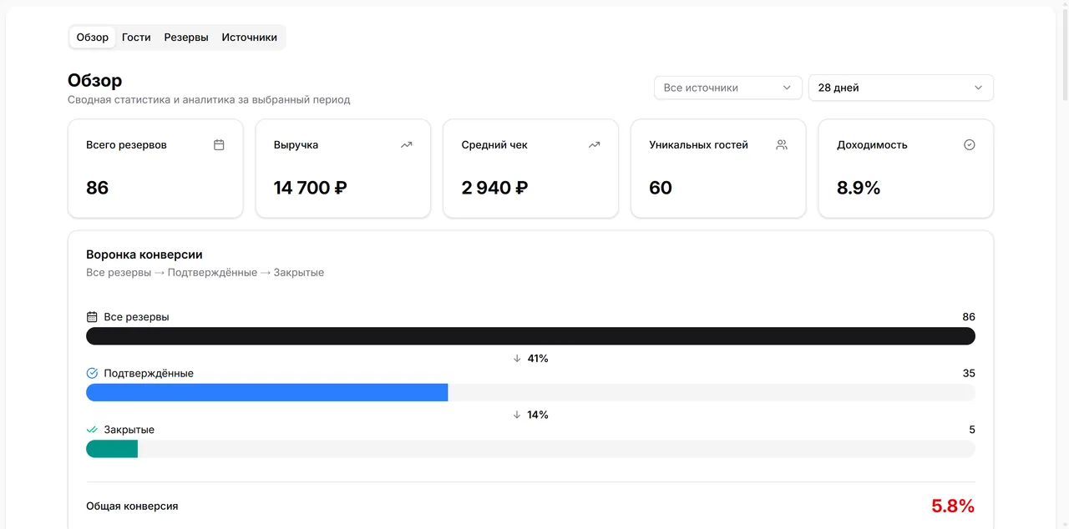Click the 41% funnel drop text
This screenshot has width=1069, height=529.
(x=538, y=358)
